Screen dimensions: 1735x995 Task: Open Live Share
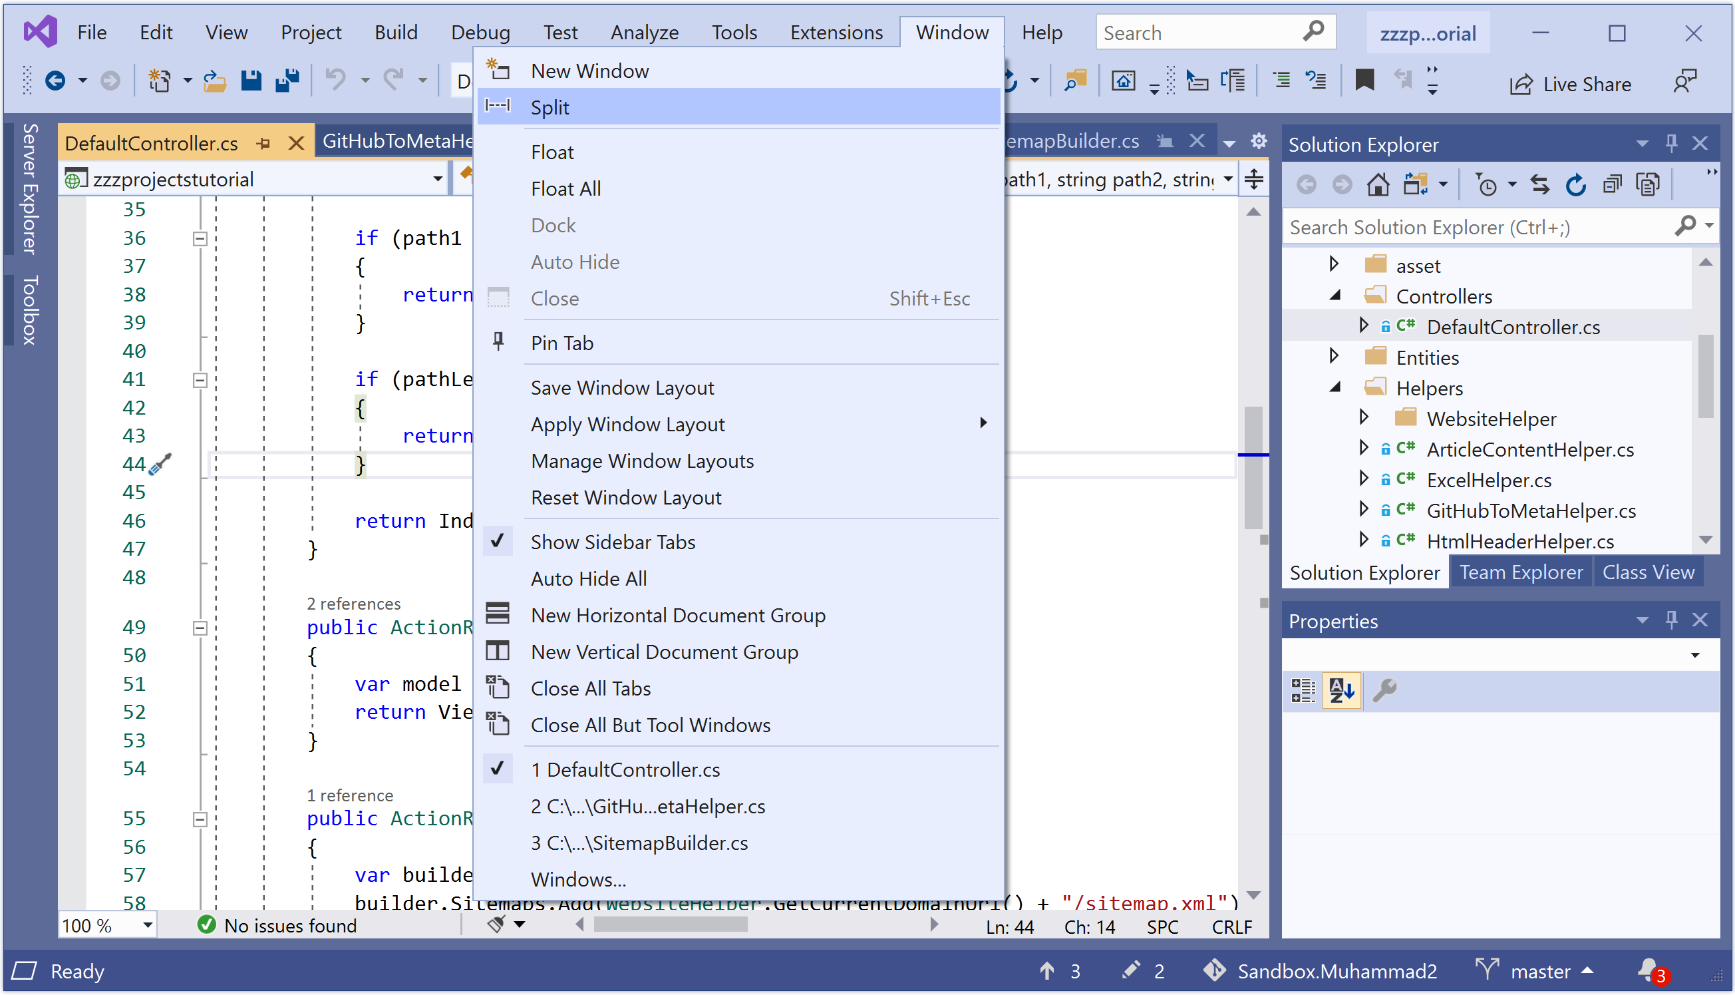click(x=1571, y=84)
